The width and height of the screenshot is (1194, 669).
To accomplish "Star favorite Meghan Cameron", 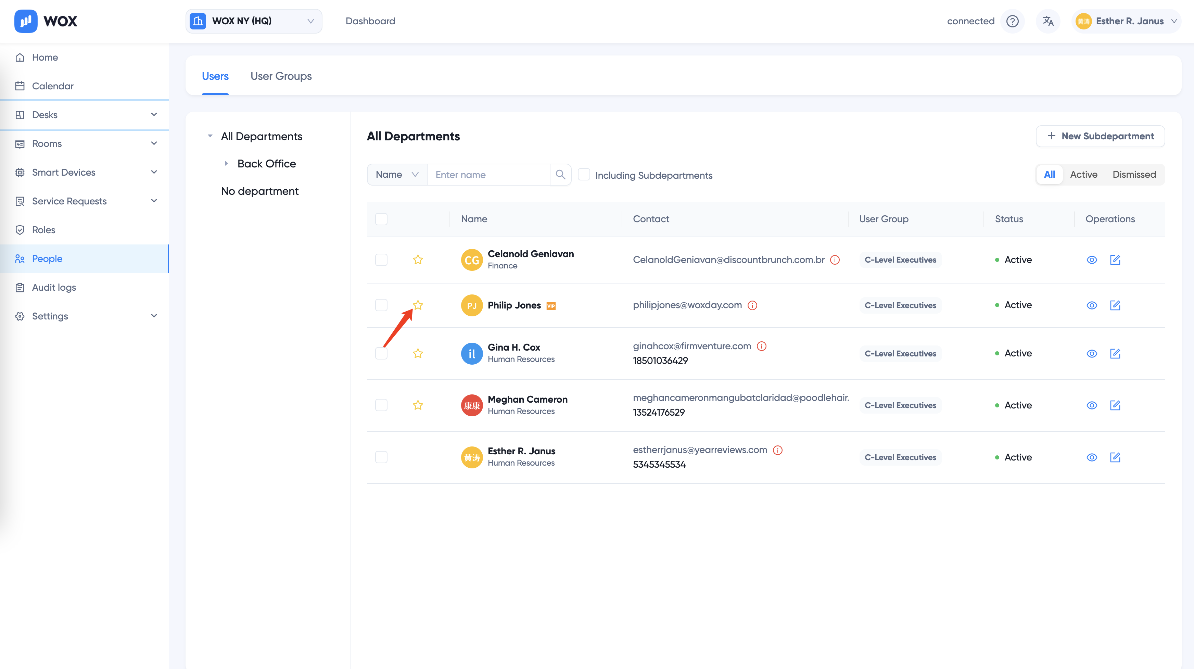I will coord(418,405).
